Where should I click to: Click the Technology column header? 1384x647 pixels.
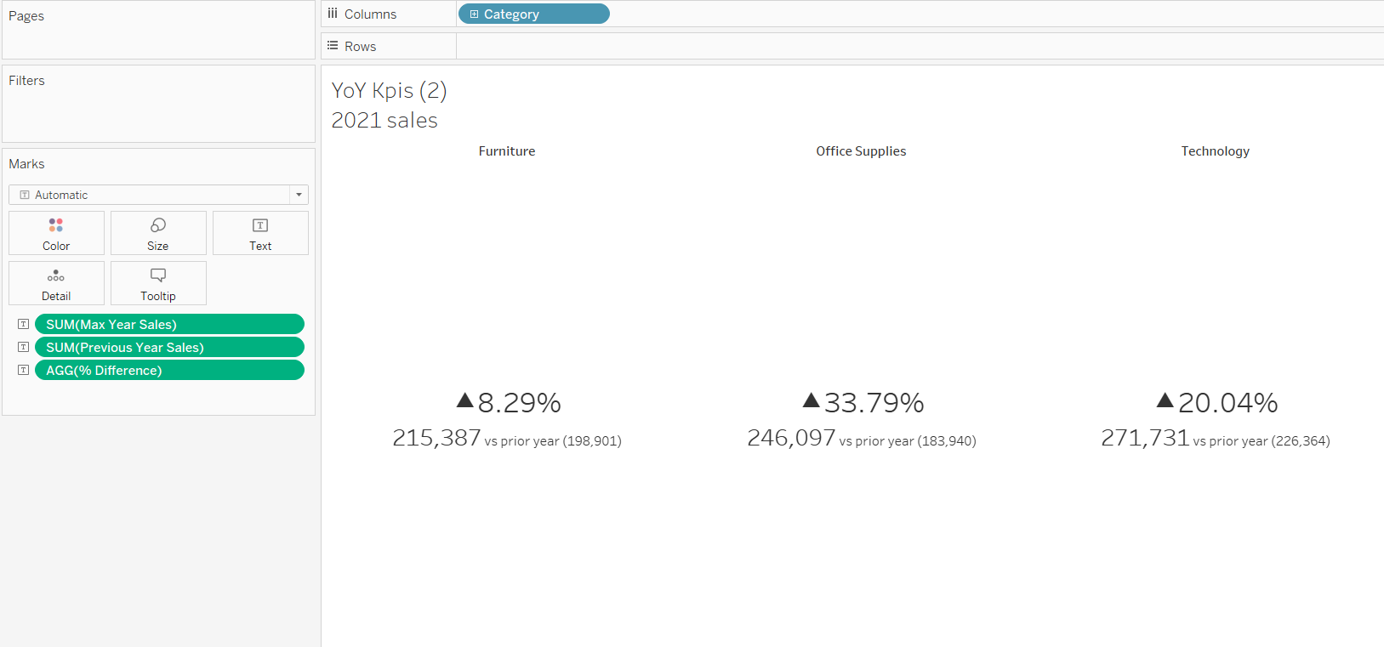point(1215,151)
